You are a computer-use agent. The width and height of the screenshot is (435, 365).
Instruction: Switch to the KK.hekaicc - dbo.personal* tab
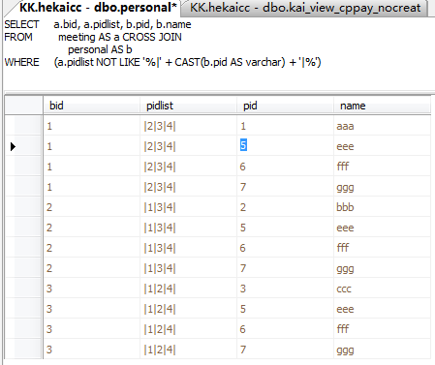pos(98,8)
